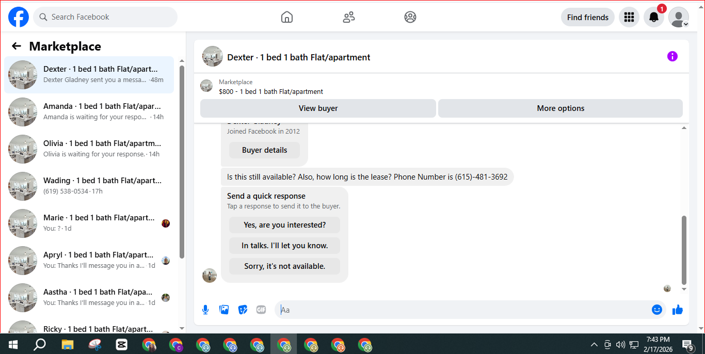The height and width of the screenshot is (354, 705).
Task: Open the Windows Start menu
Action: (x=13, y=344)
